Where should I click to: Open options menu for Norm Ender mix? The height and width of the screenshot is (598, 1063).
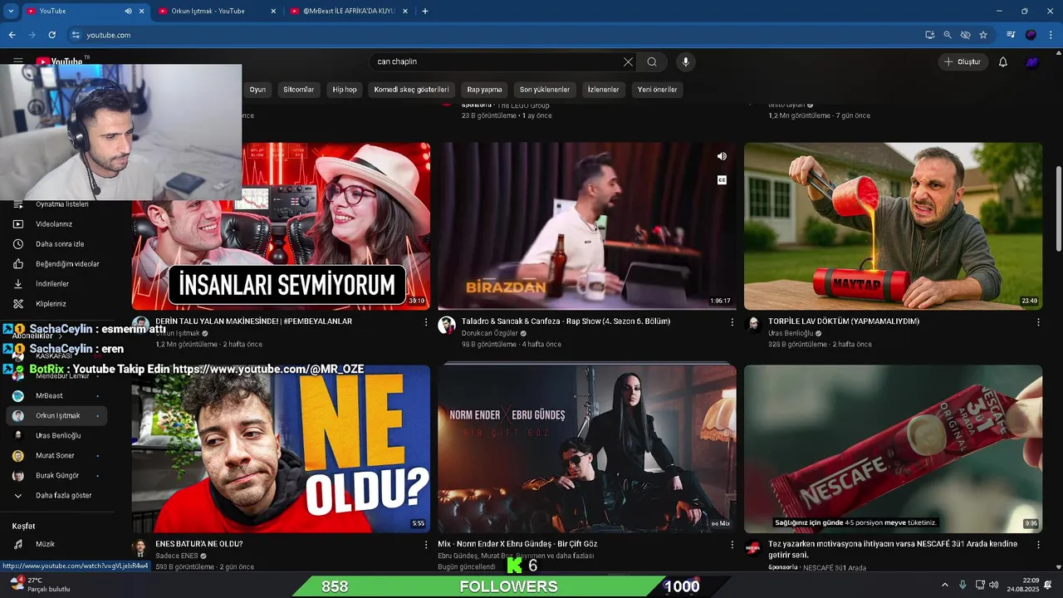(x=732, y=545)
